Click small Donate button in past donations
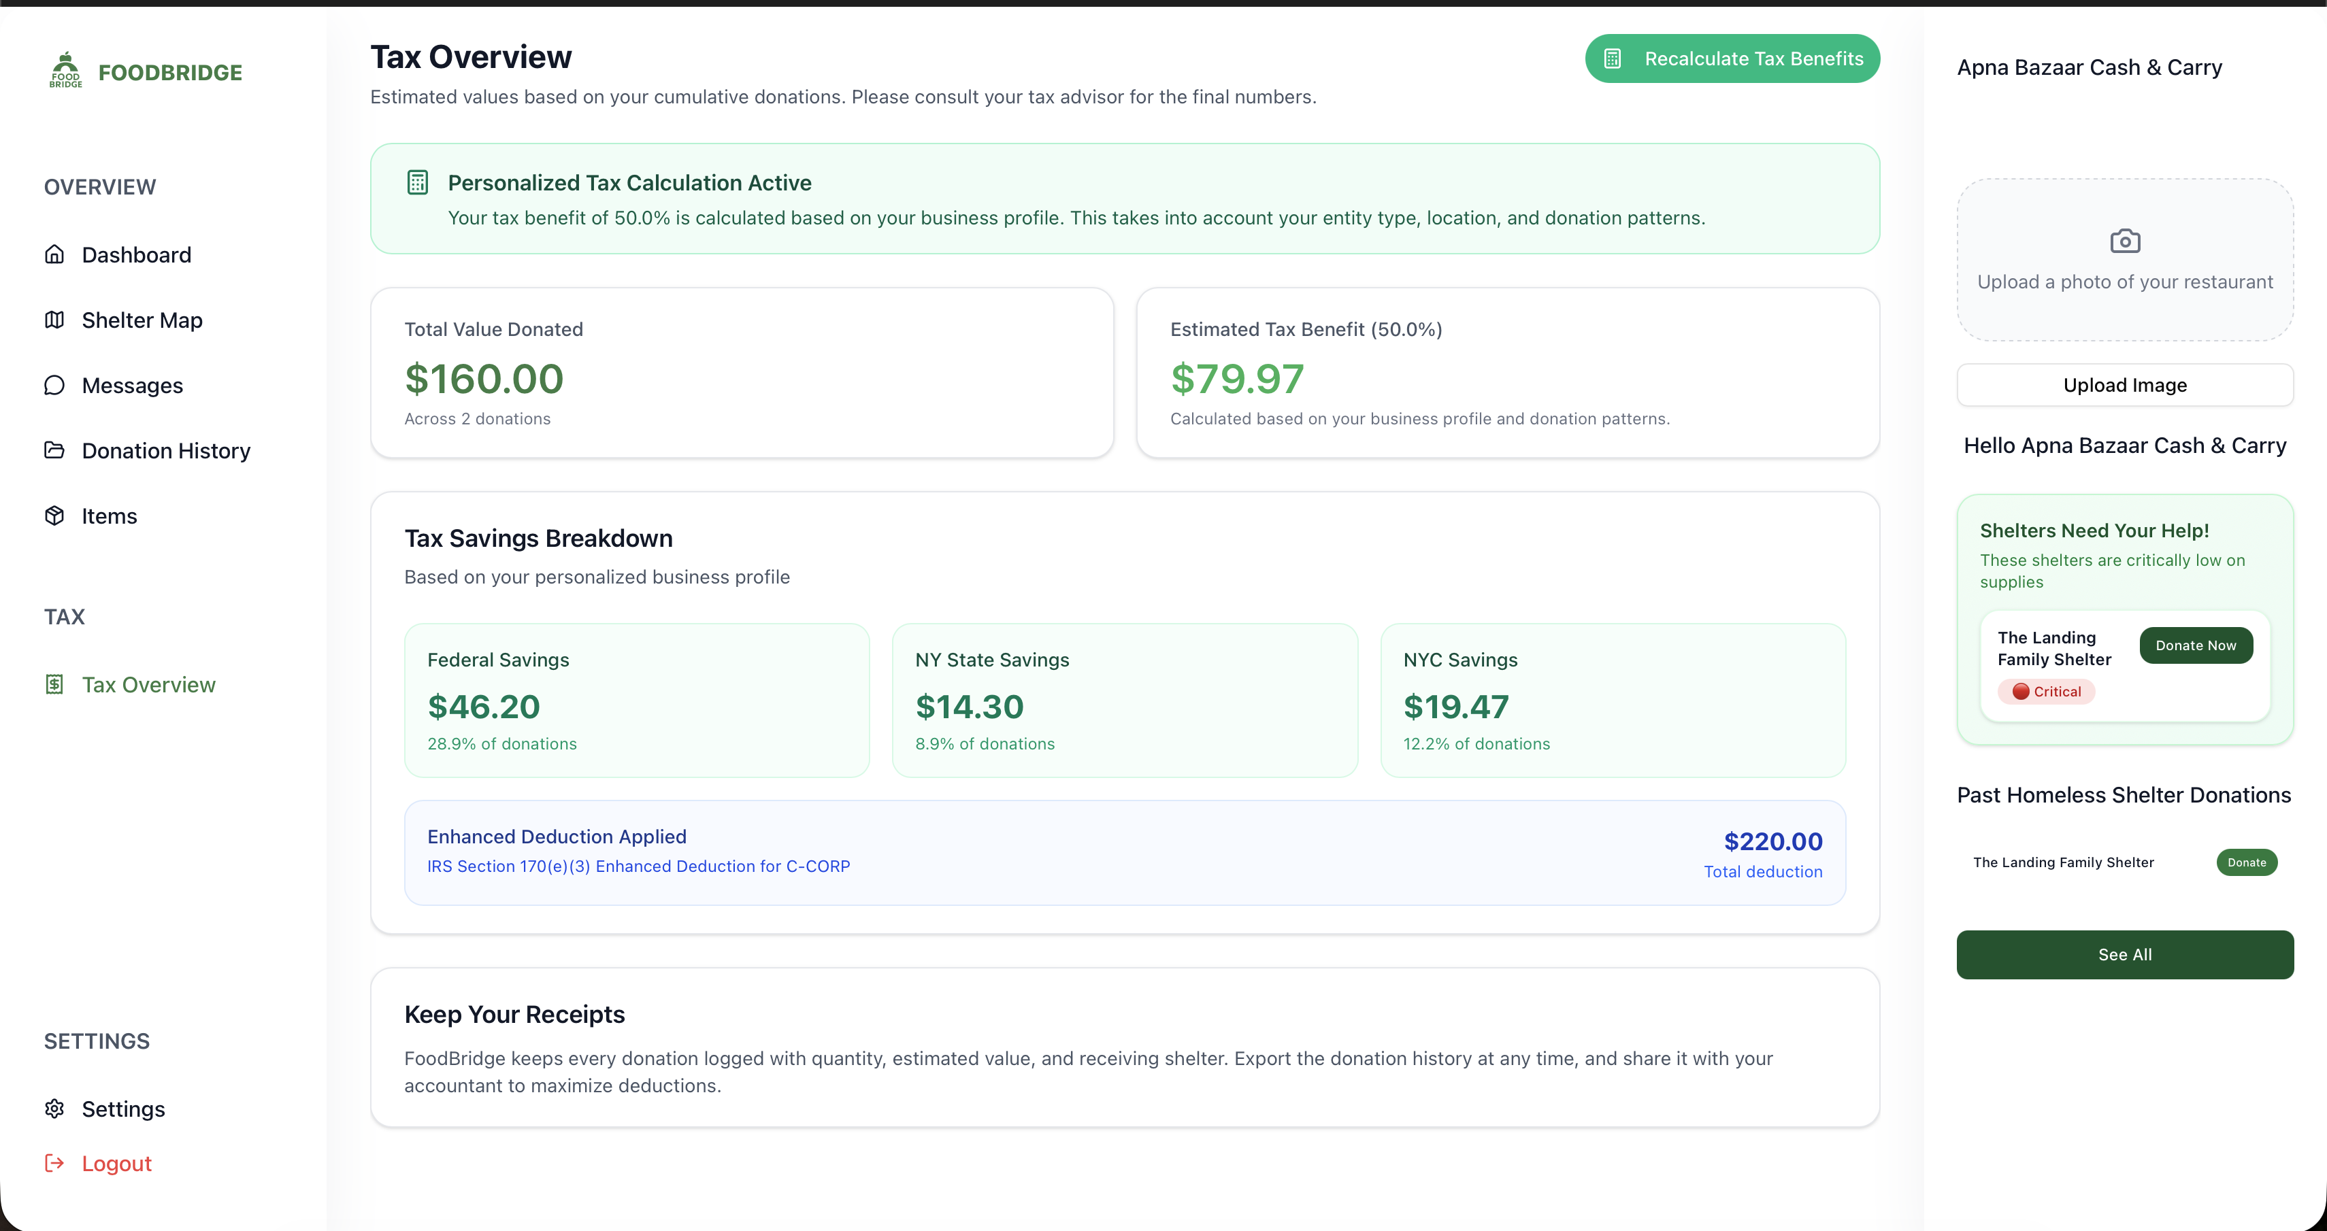This screenshot has height=1231, width=2327. click(x=2246, y=862)
